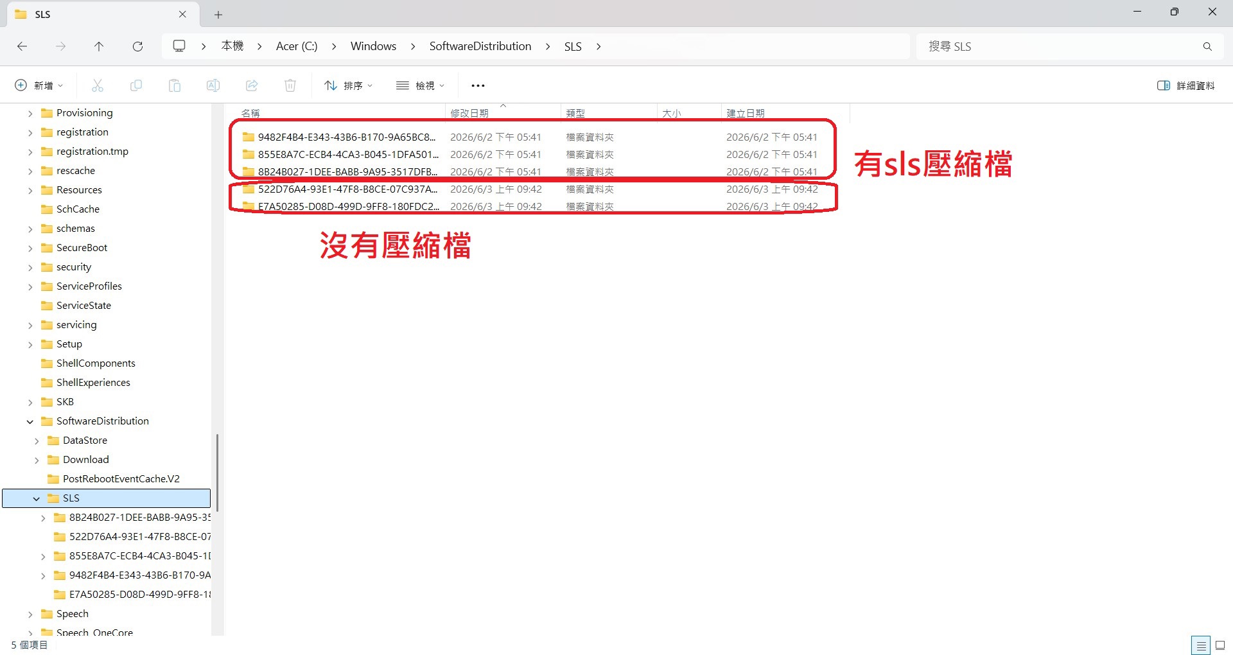Open the 排序 (Sort) dropdown
The image size is (1233, 655).
pos(349,85)
